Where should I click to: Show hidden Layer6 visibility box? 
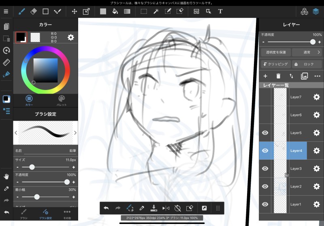pos(265,115)
